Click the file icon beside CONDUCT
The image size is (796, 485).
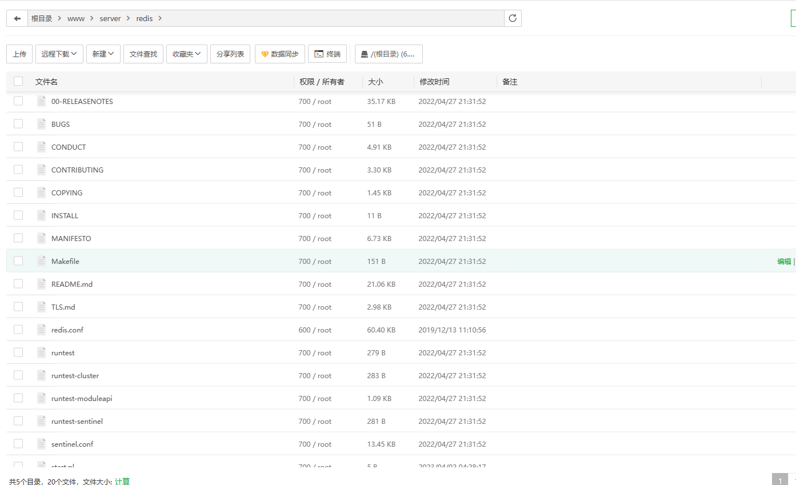tap(41, 147)
